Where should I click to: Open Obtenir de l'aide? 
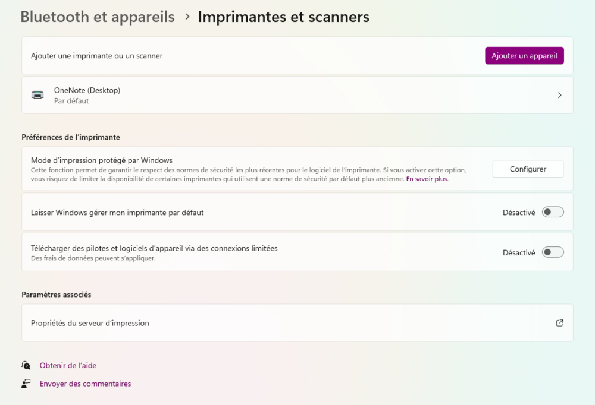(68, 365)
